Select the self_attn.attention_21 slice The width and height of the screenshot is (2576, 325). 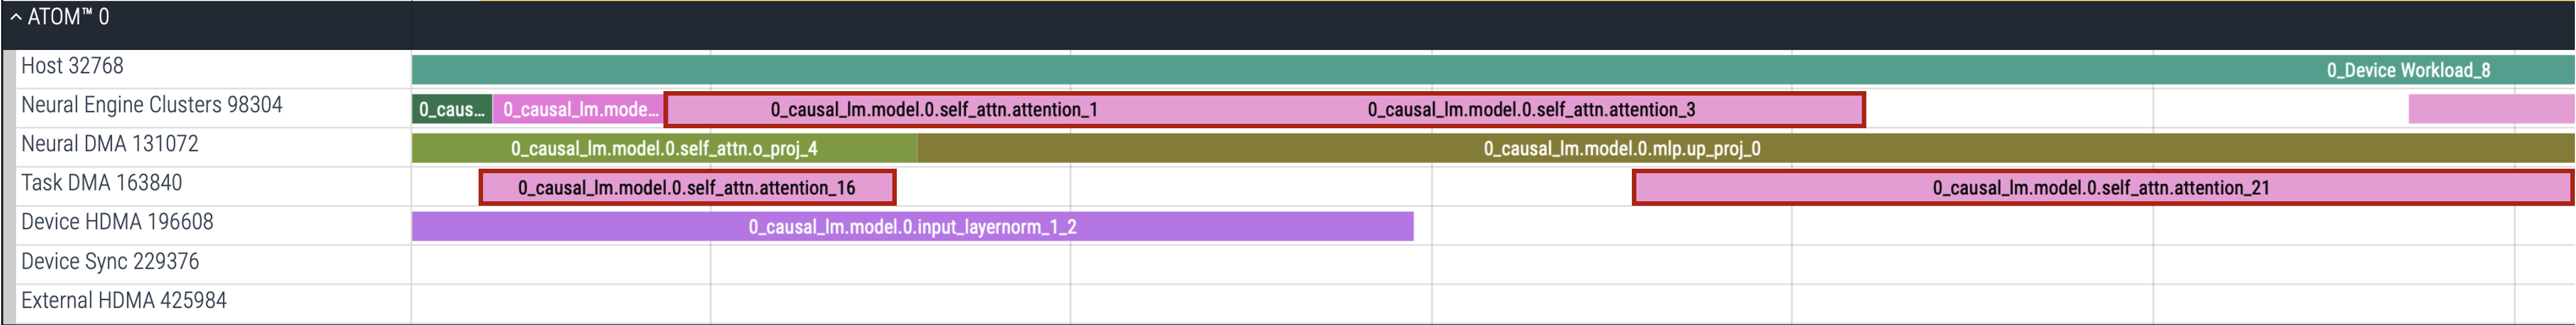(2100, 187)
